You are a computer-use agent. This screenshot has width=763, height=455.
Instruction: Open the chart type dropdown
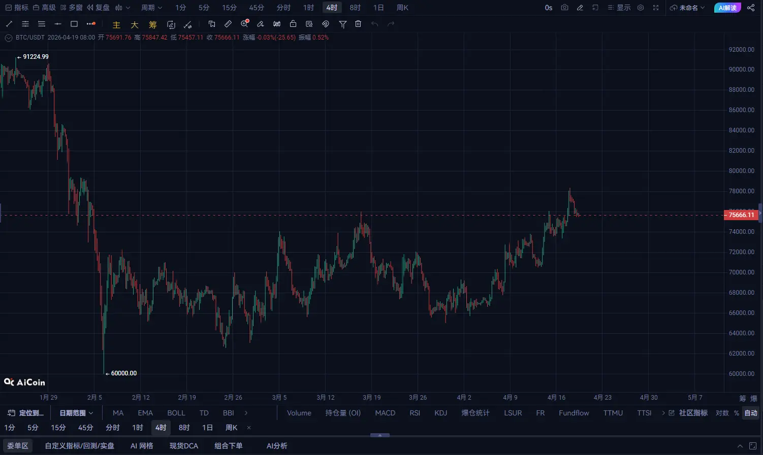coord(122,8)
